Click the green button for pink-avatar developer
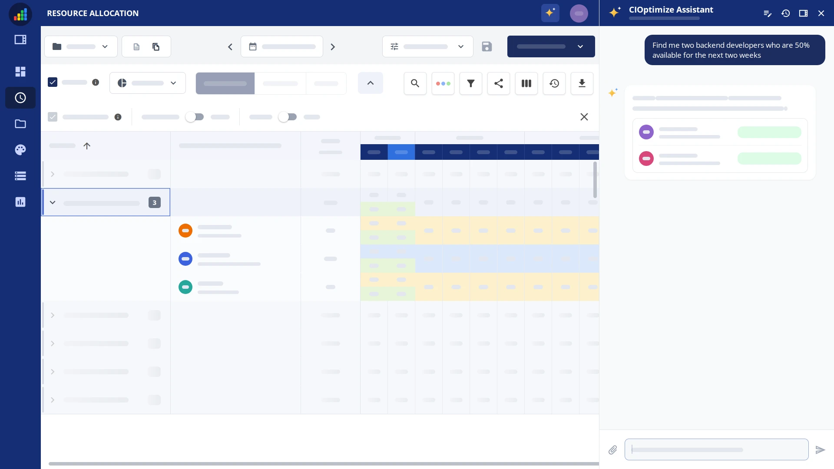Image resolution: width=834 pixels, height=469 pixels. (x=769, y=159)
